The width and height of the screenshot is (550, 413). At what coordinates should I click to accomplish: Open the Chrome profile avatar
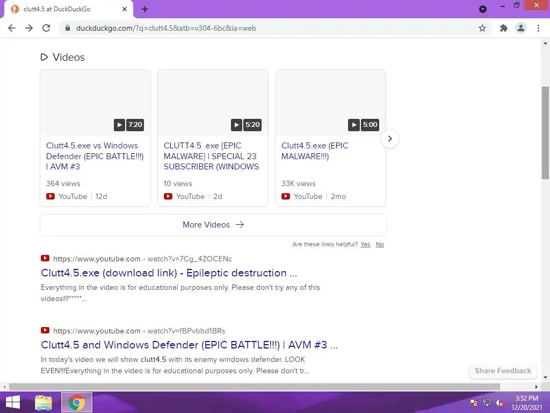(521, 28)
